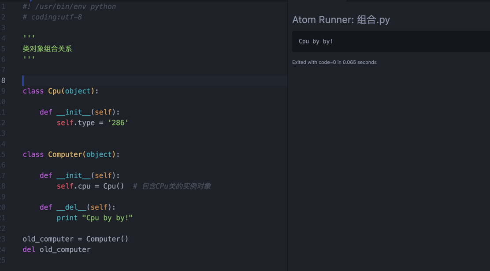Click line number 1 in the gutter
490x271 pixels.
tap(4, 6)
